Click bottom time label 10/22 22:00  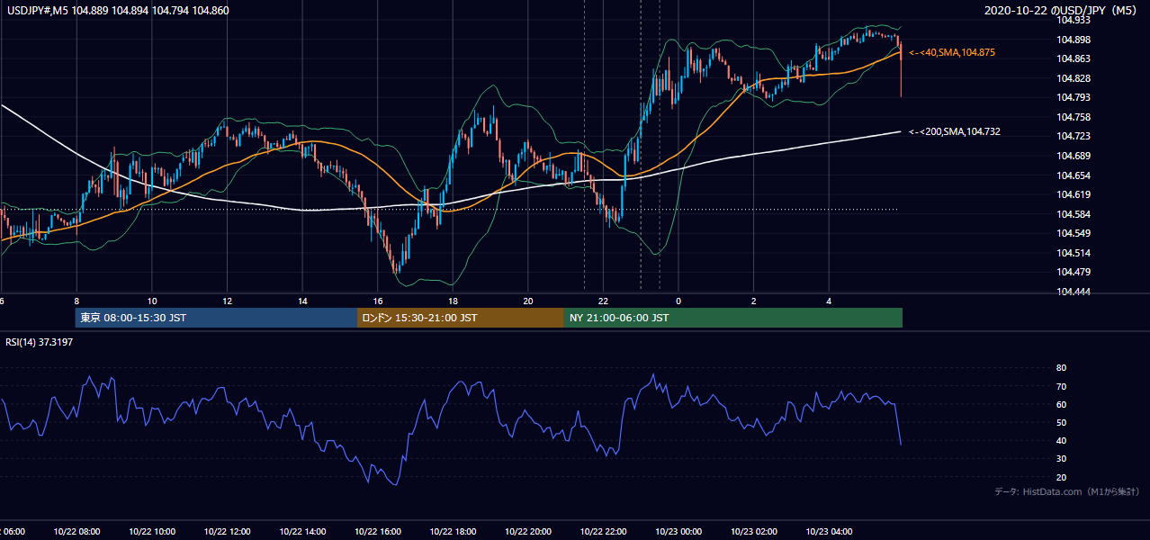[603, 531]
